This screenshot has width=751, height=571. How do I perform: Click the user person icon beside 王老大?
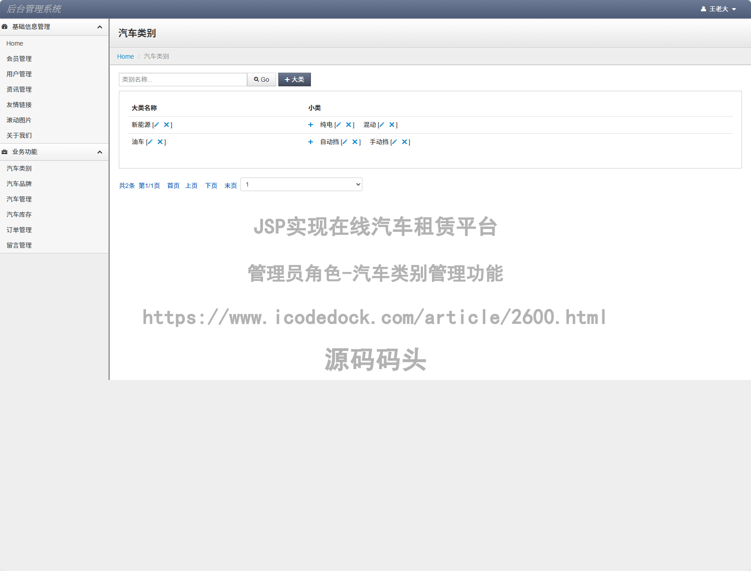tap(703, 9)
